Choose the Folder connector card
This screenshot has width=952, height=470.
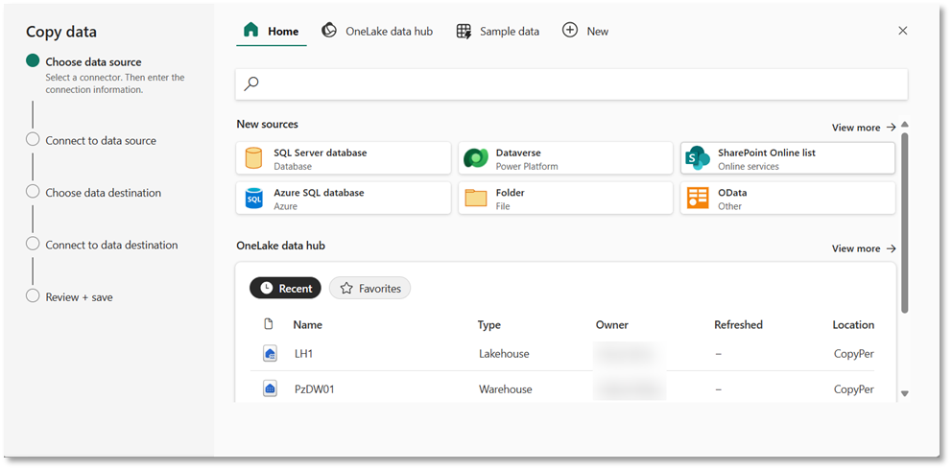(x=565, y=198)
